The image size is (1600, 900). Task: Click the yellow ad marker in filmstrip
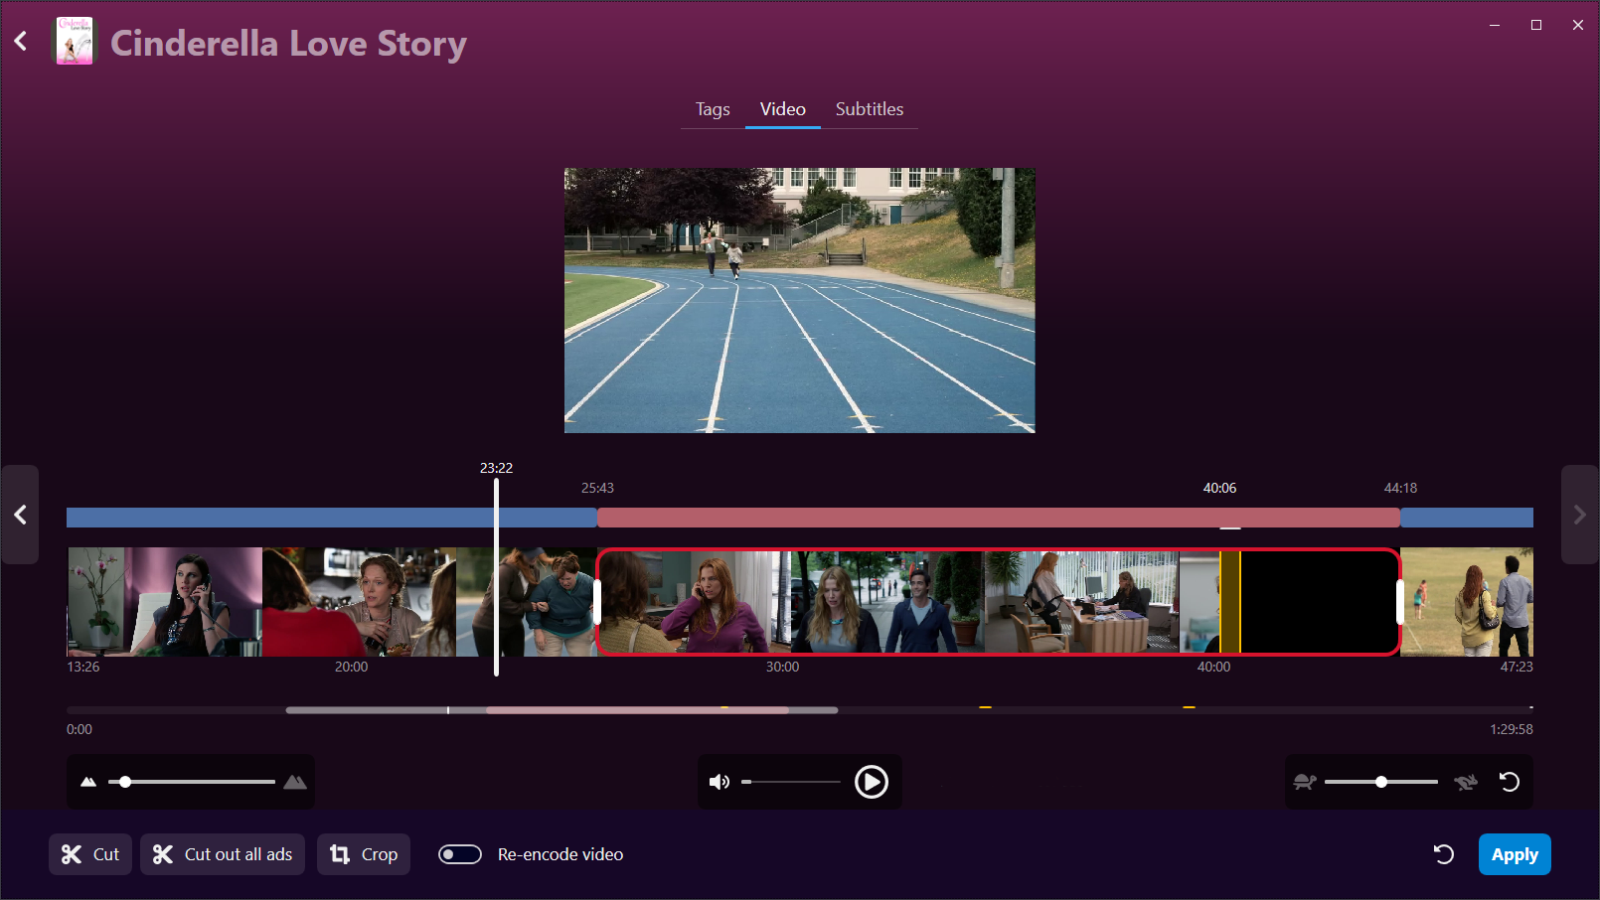[x=1230, y=602]
